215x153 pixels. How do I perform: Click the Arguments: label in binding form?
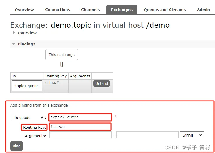(35, 136)
